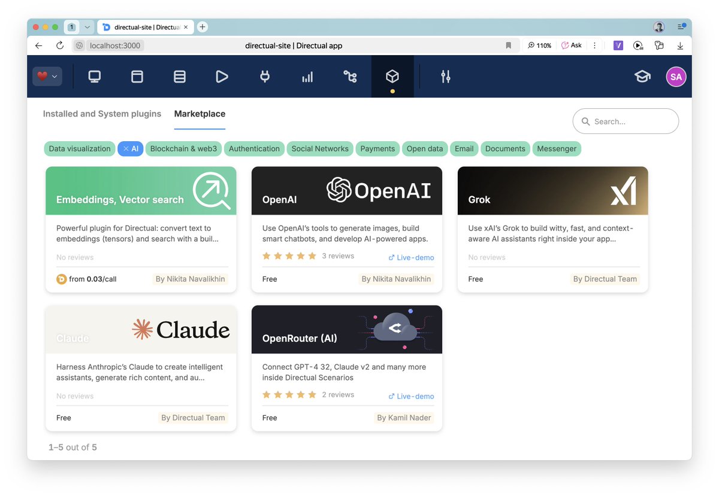
Task: Open the downloads arrow icon
Action: click(680, 45)
